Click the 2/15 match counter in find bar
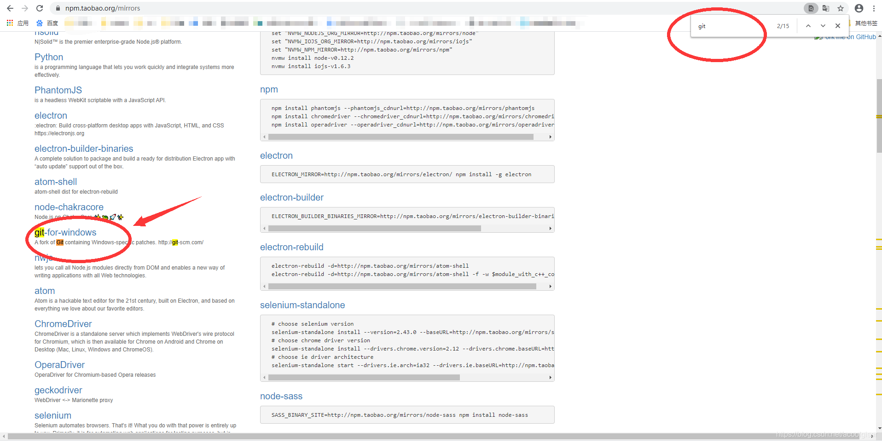 783,26
